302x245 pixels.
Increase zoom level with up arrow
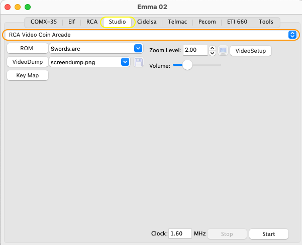(x=212, y=48)
